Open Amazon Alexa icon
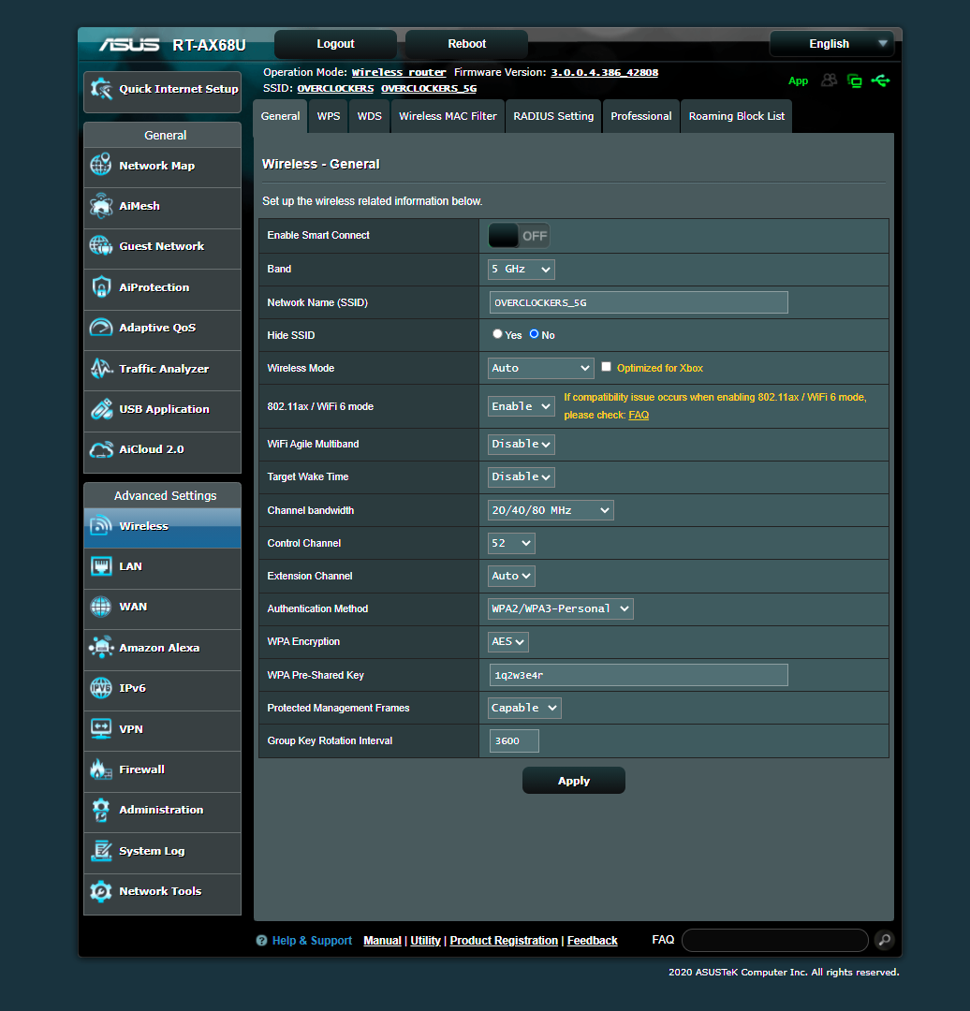This screenshot has height=1011, width=970. (101, 648)
